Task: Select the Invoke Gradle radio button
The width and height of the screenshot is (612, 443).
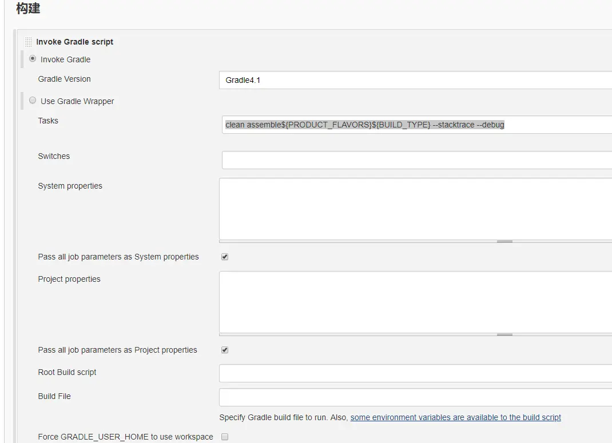Action: 33,59
